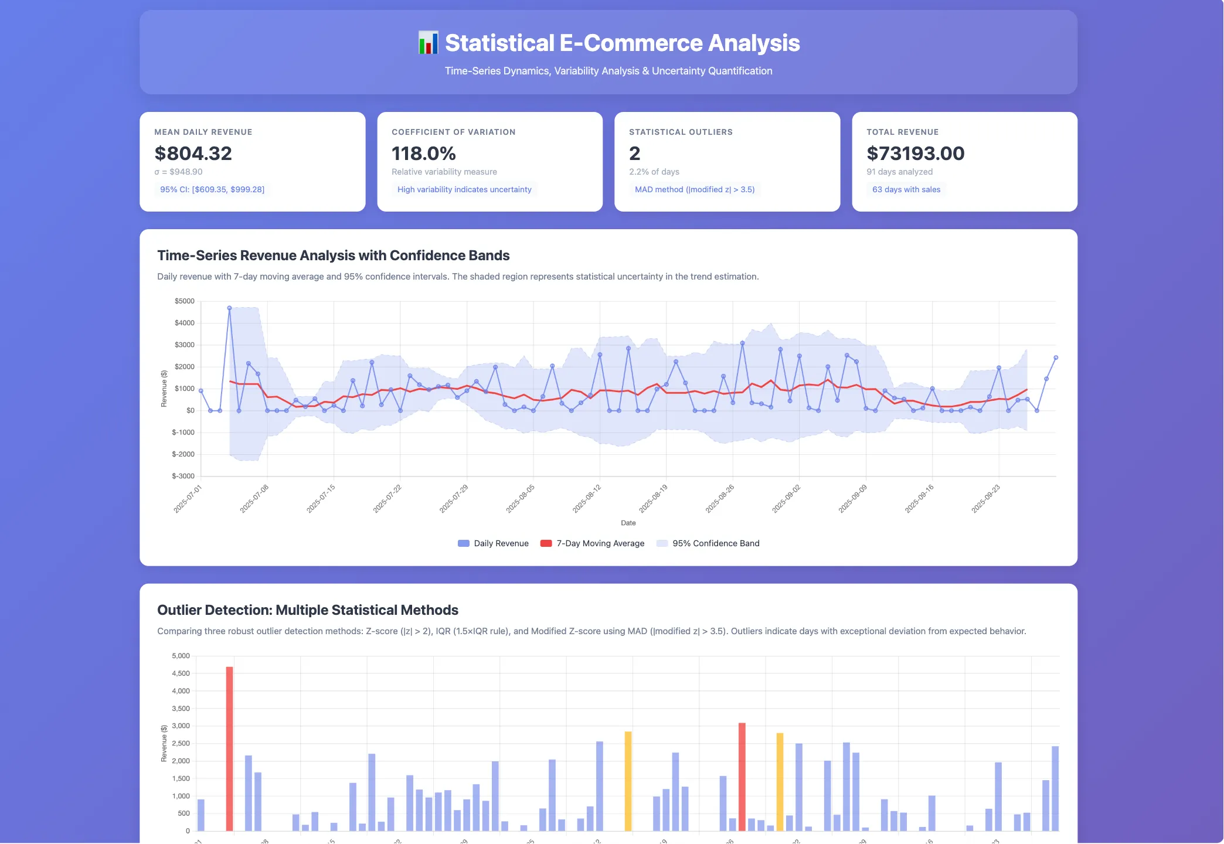The image size is (1224, 844).
Task: Click the Total Revenue $73193.00 value
Action: point(915,154)
